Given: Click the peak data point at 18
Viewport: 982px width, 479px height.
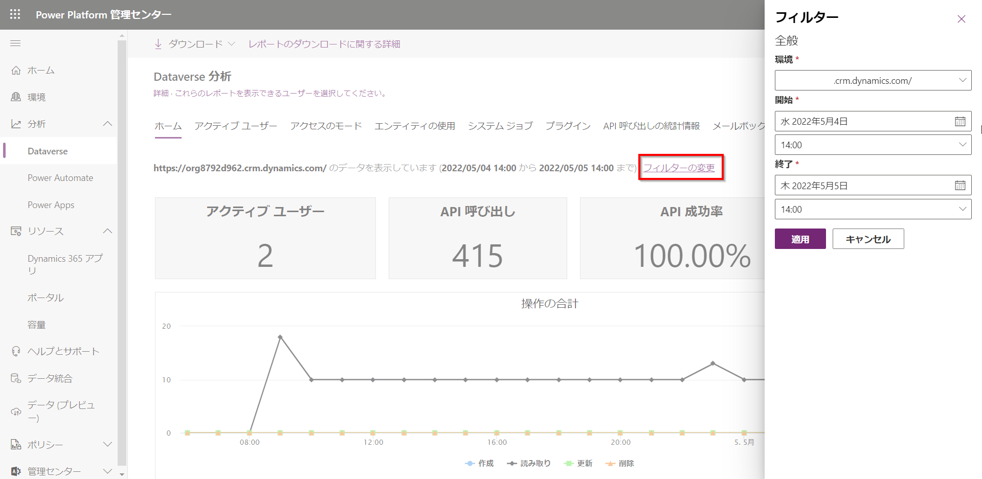Looking at the screenshot, I should coord(280,337).
